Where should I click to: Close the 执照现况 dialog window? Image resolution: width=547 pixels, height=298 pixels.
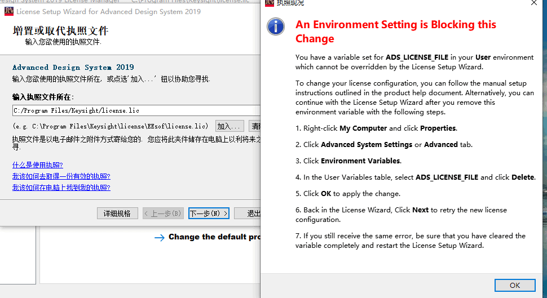coord(534,3)
